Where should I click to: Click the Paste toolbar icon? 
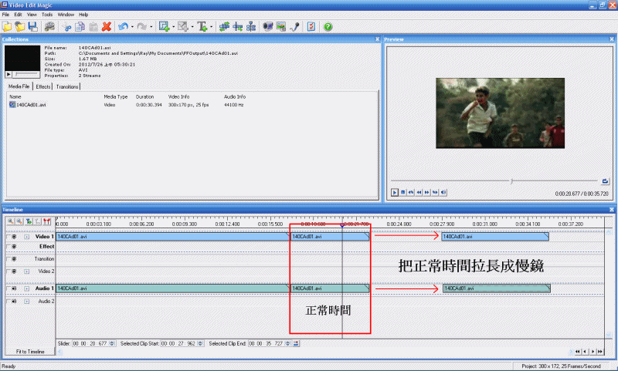(93, 27)
